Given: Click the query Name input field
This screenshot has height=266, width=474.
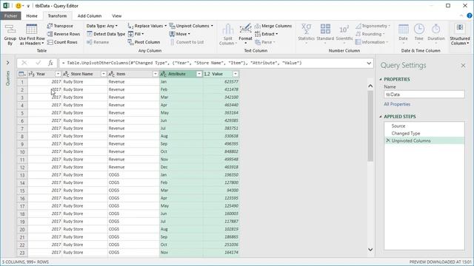Looking at the screenshot, I should click(424, 95).
